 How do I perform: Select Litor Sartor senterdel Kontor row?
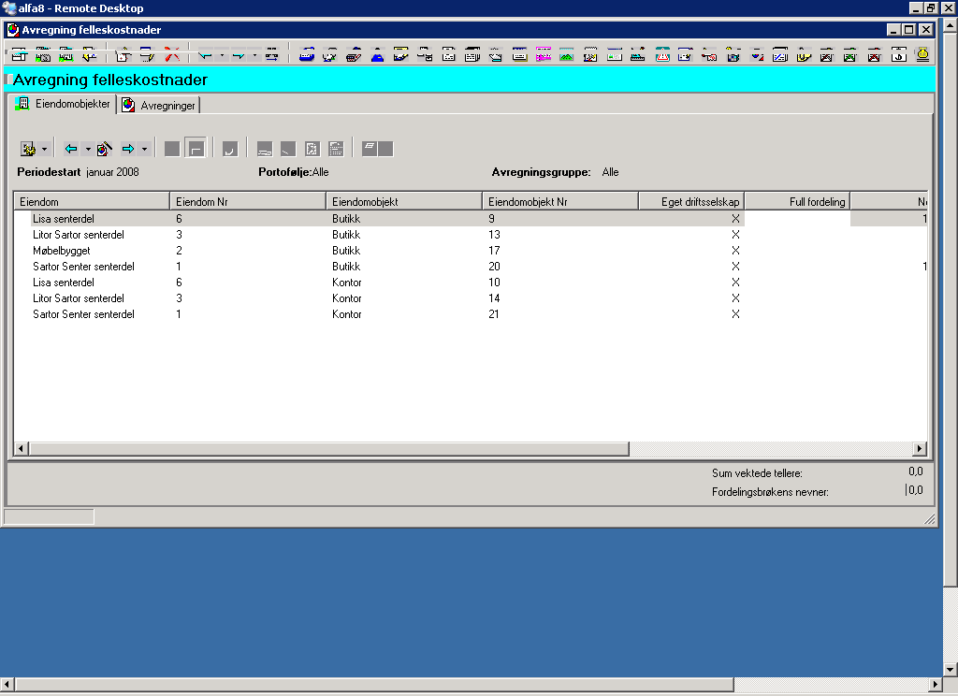(x=471, y=298)
